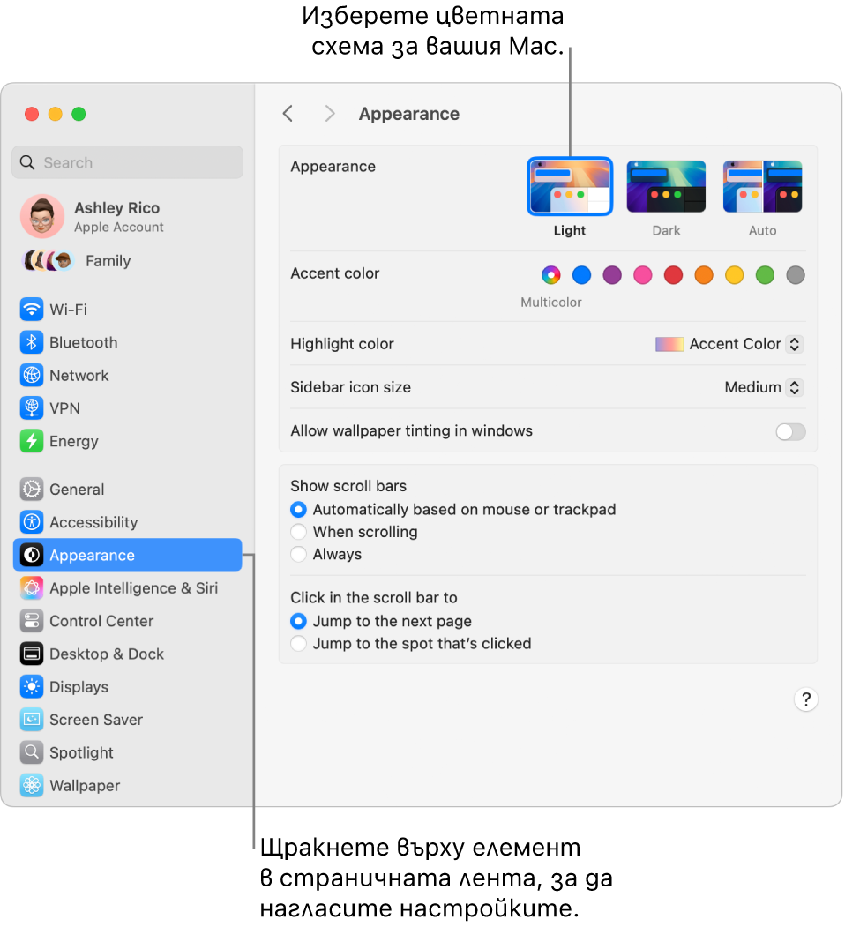Pick the Multicolor accent color
Viewport: 845px width, 927px height.
click(x=550, y=275)
